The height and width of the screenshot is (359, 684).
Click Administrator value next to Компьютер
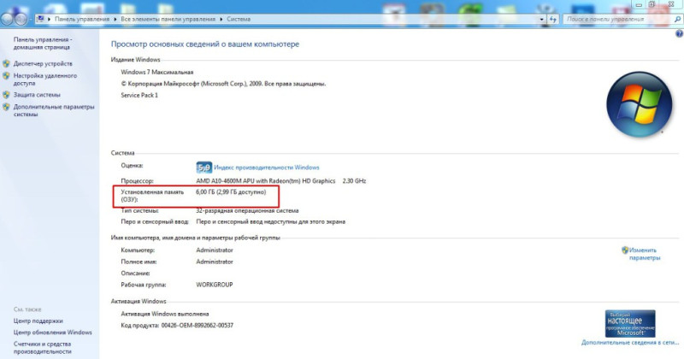point(215,250)
